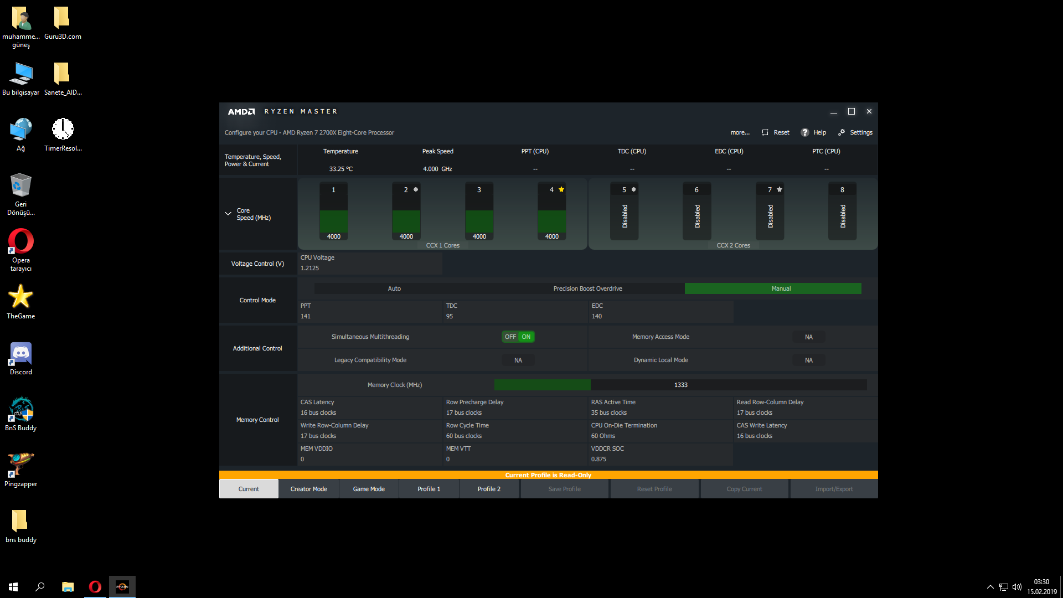Image resolution: width=1063 pixels, height=598 pixels.
Task: Click the dot marker on core 5
Action: (634, 189)
